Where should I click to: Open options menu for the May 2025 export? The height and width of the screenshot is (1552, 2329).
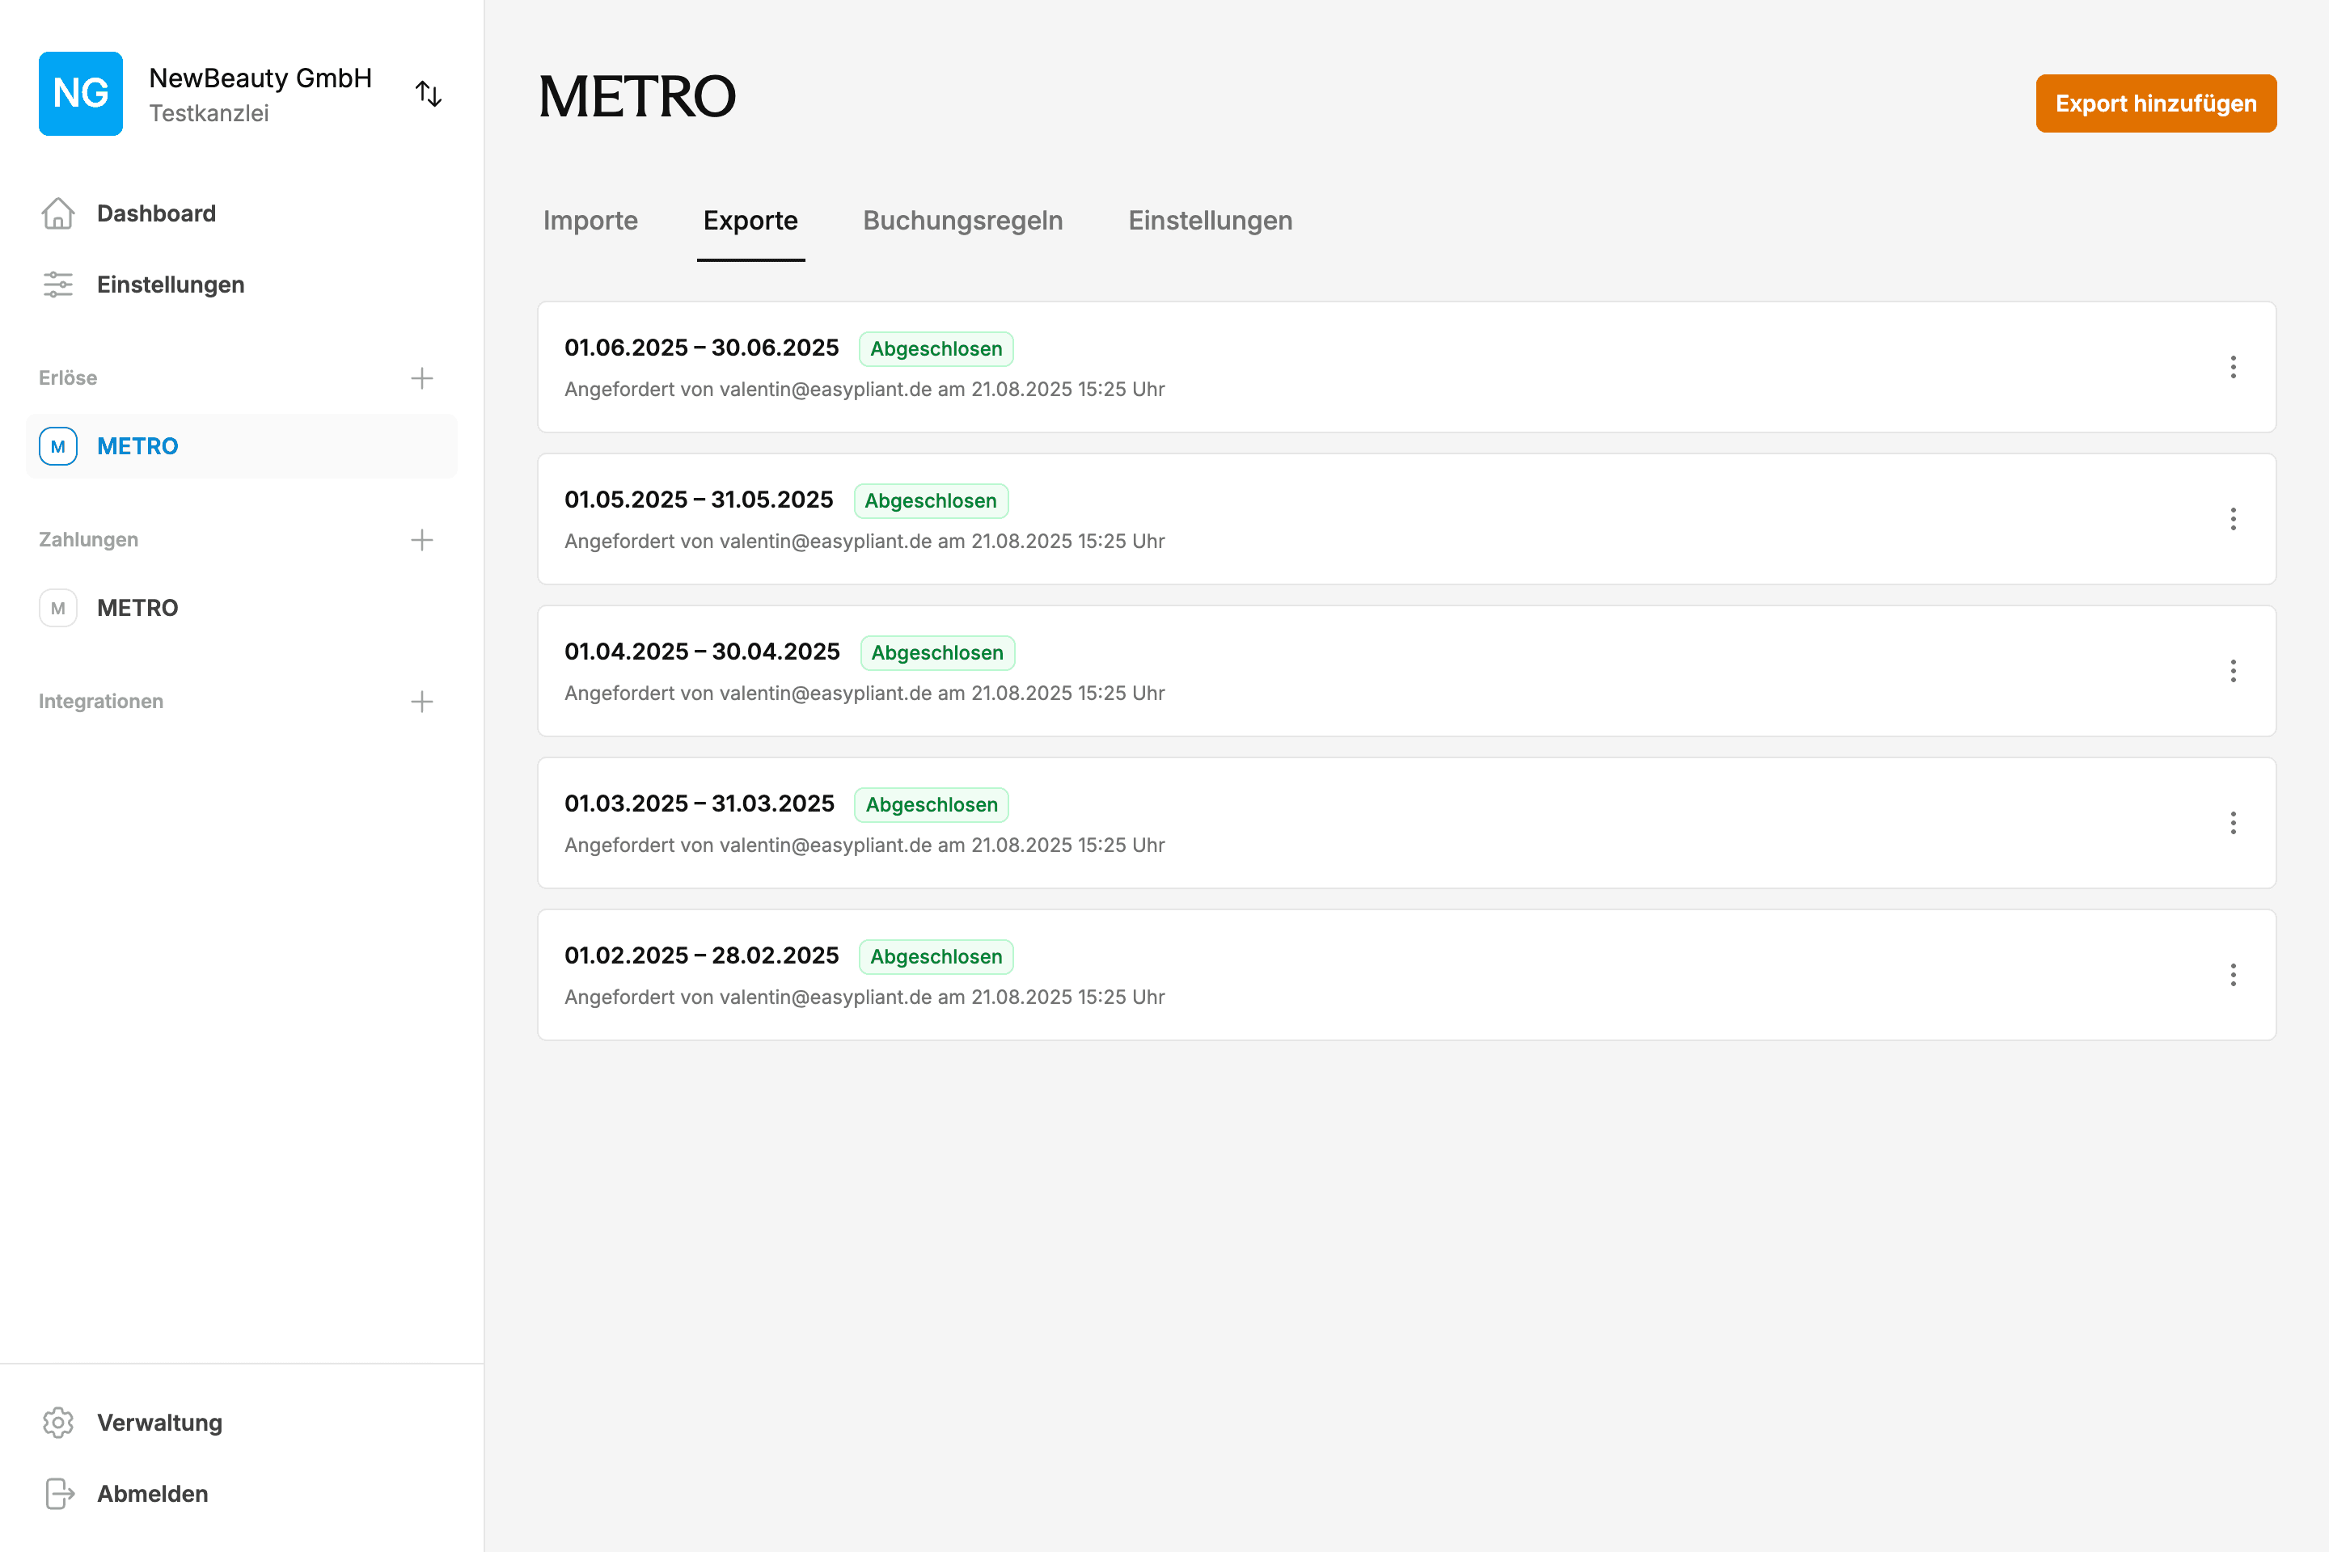coord(2234,519)
